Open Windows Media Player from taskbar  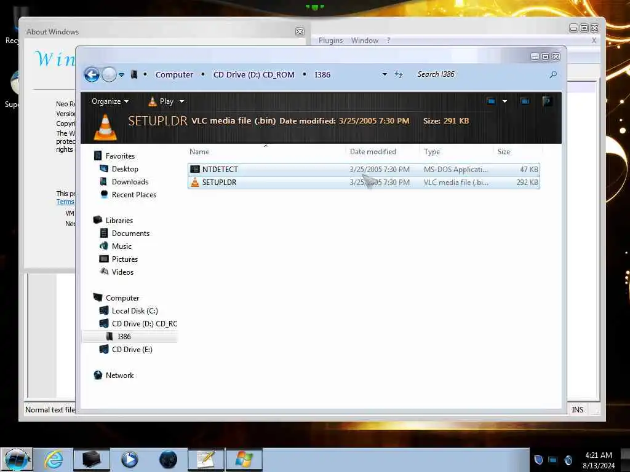click(129, 460)
